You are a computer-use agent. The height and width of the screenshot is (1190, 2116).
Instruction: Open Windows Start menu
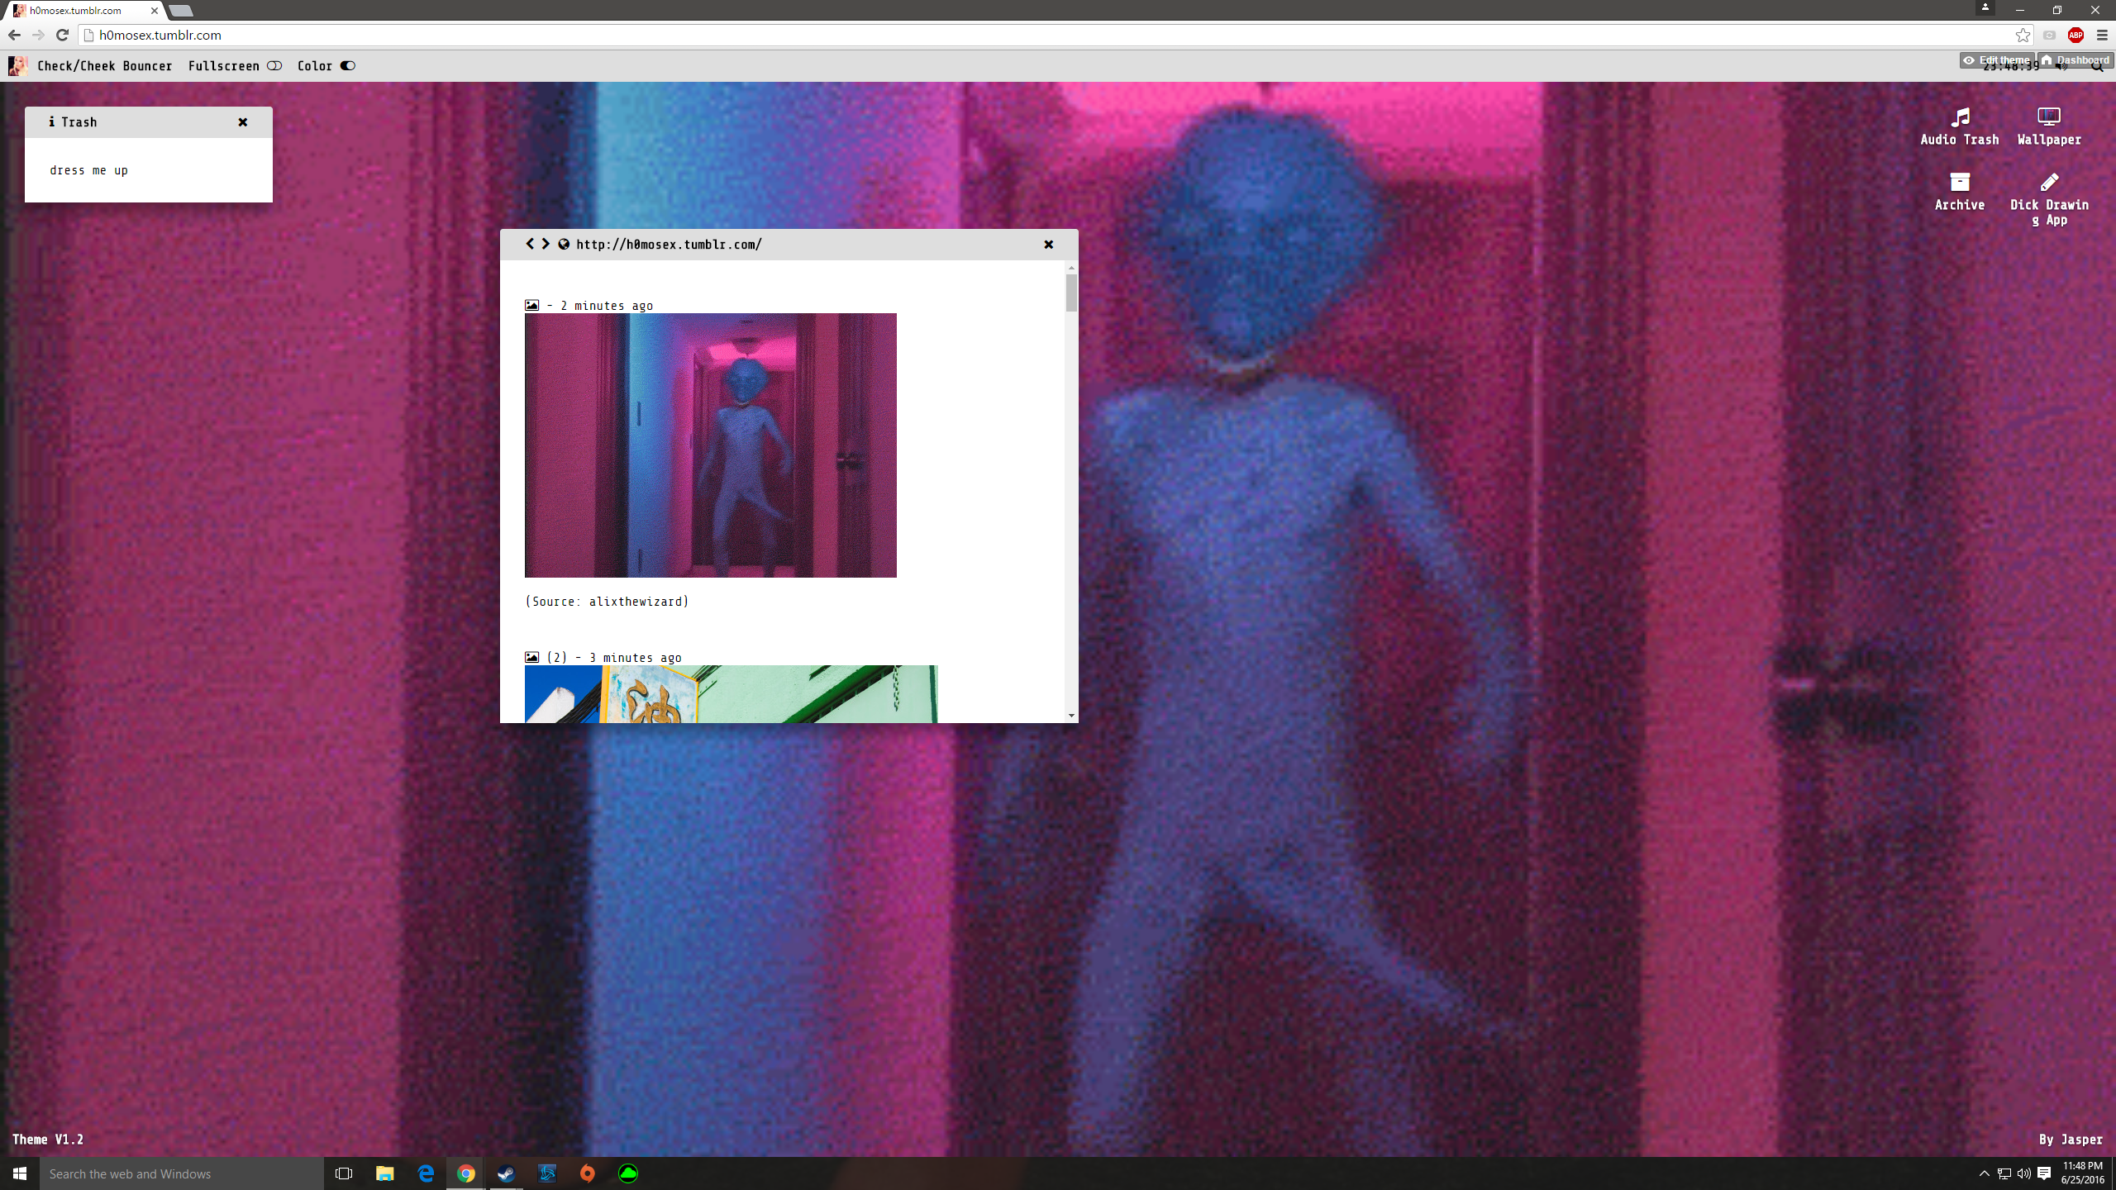tap(20, 1173)
